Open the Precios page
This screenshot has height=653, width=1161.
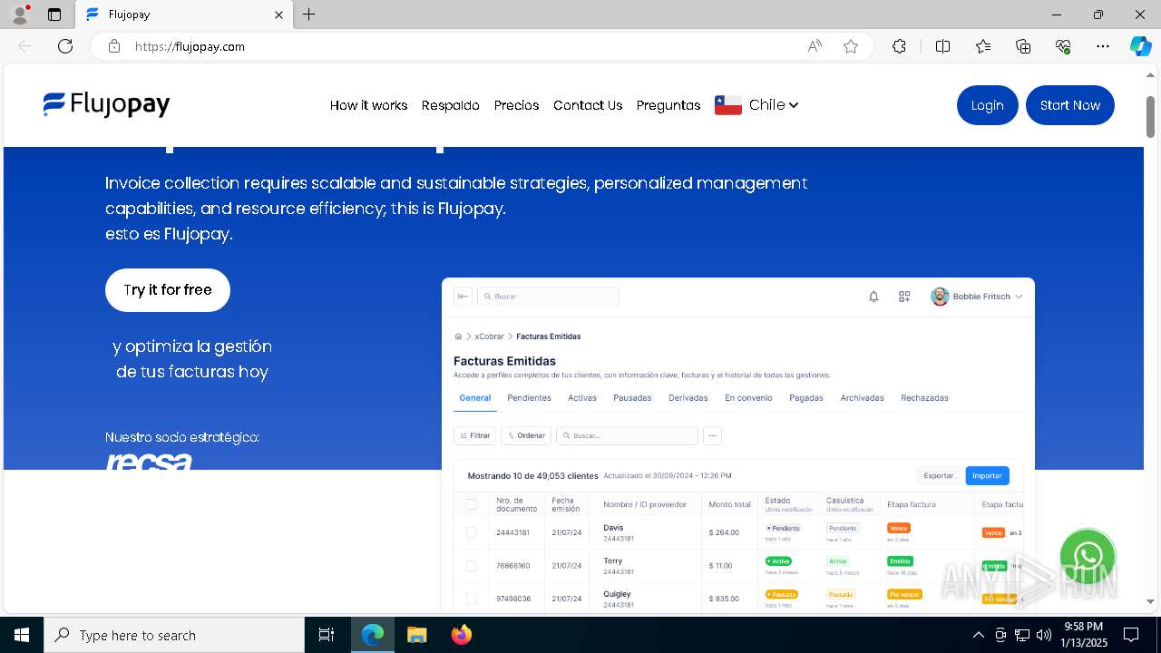[x=517, y=105]
